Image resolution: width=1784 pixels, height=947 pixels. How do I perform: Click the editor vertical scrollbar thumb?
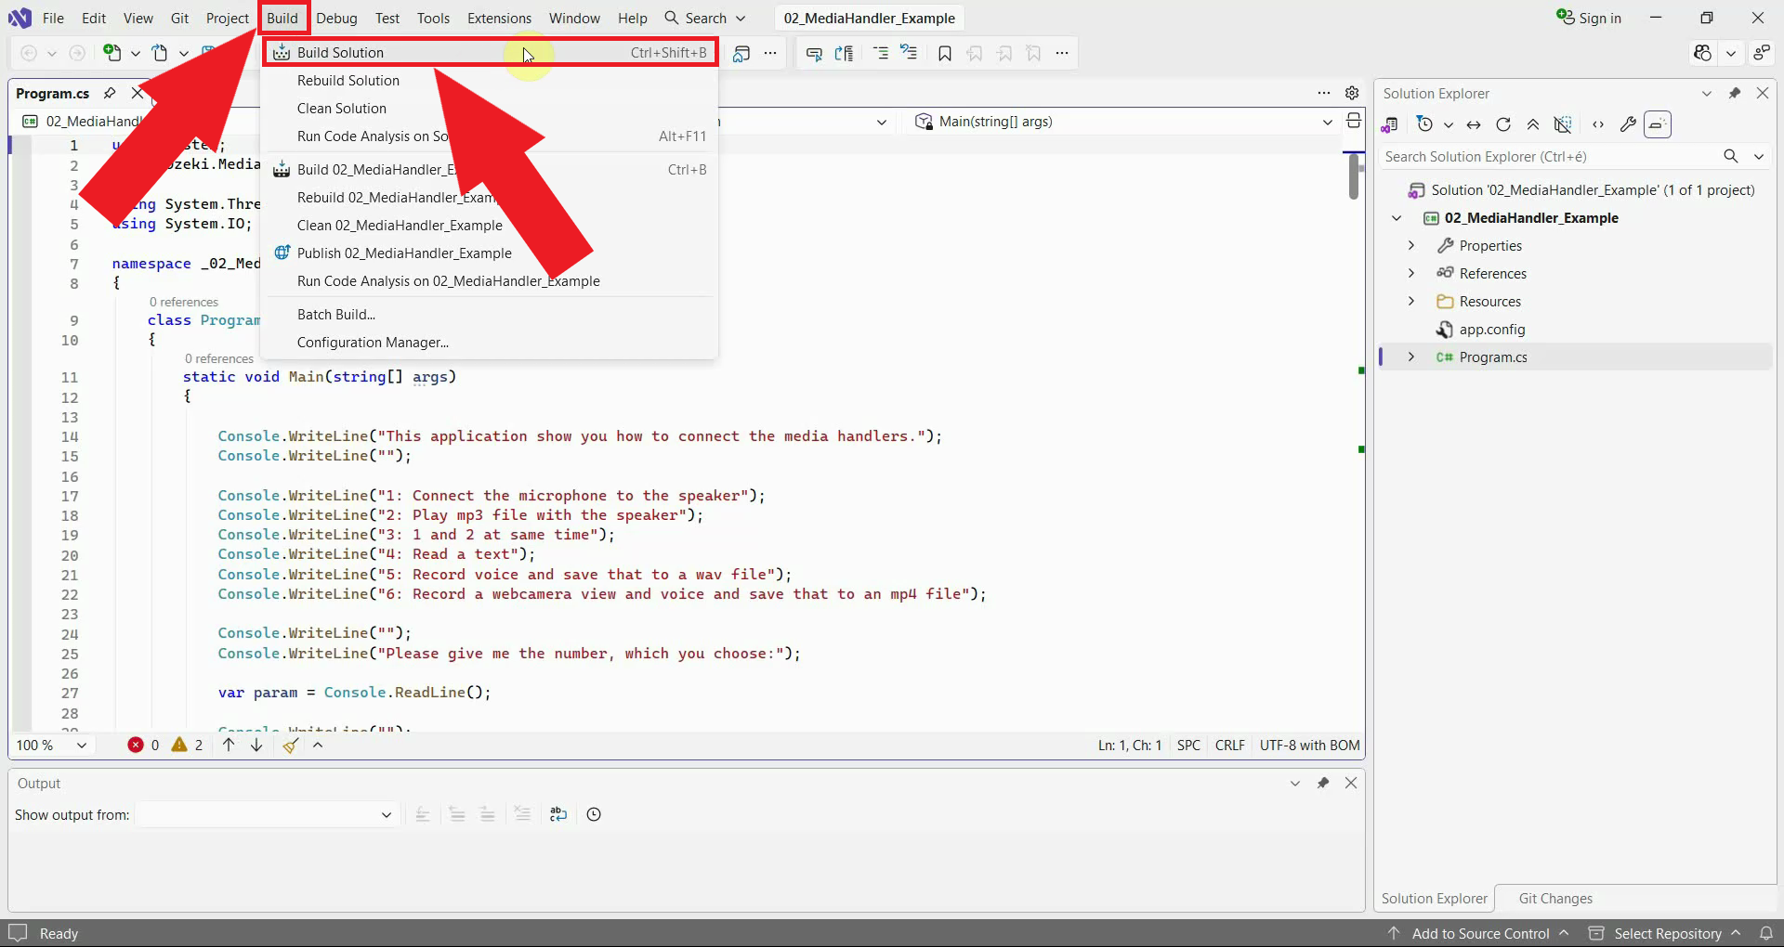coord(1354,176)
